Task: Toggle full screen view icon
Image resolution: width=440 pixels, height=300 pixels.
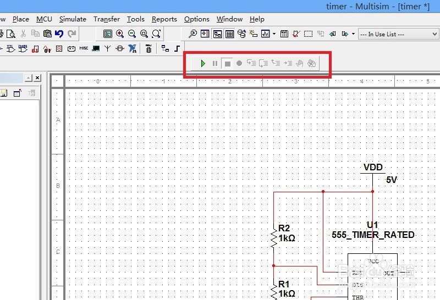Action: [107, 34]
